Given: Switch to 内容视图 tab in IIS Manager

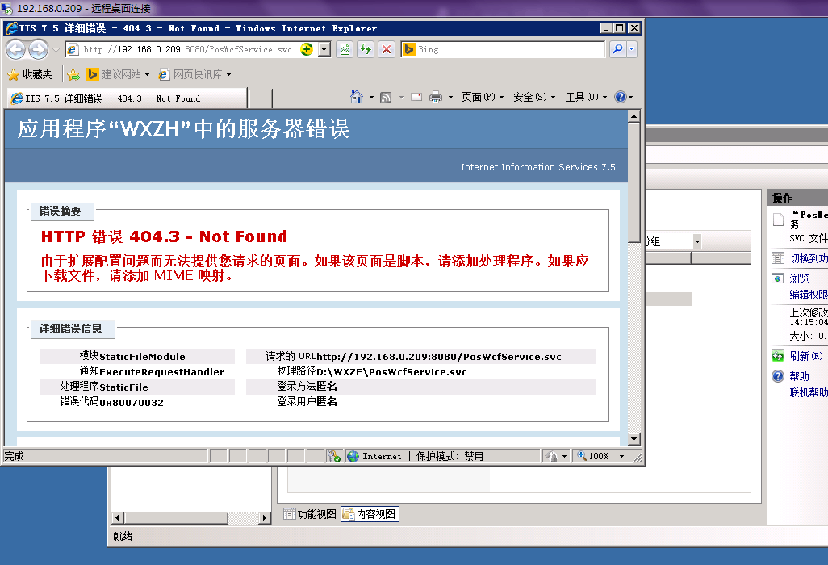Looking at the screenshot, I should [x=370, y=514].
